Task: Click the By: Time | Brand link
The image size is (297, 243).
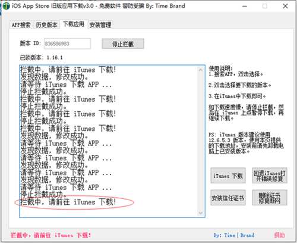Action: pos(234,235)
